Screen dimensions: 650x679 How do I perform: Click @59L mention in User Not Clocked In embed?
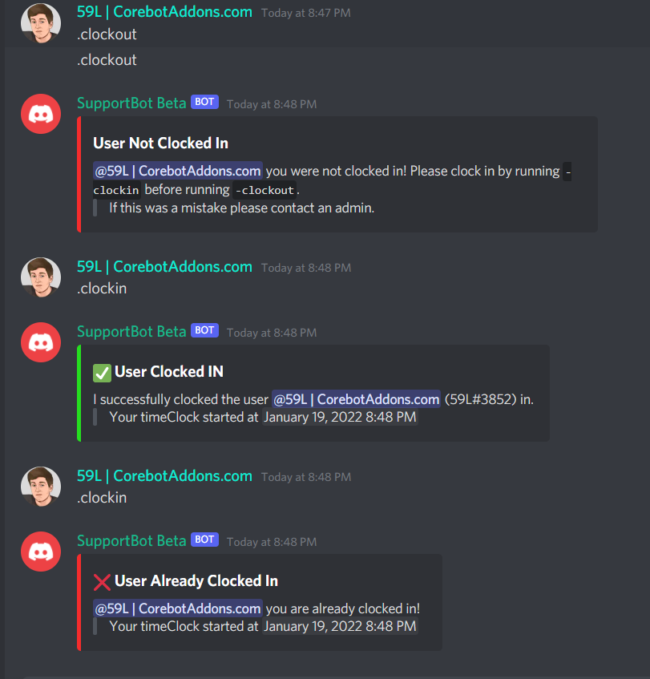(178, 171)
